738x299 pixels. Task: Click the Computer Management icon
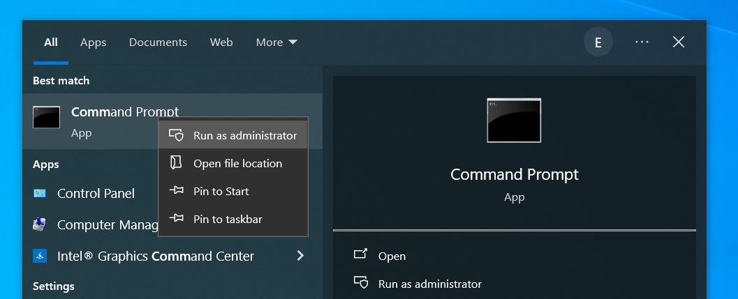click(40, 224)
